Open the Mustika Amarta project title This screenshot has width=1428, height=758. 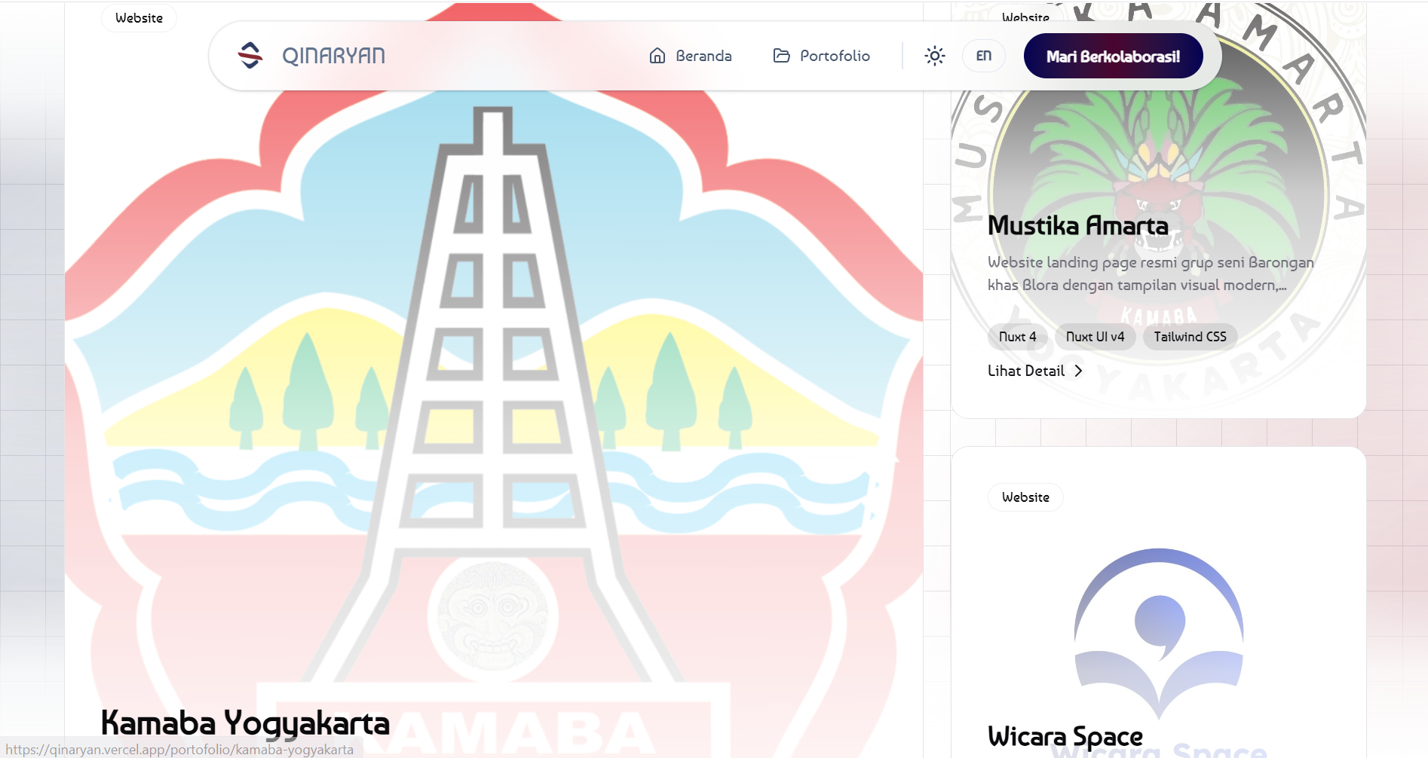[1078, 225]
